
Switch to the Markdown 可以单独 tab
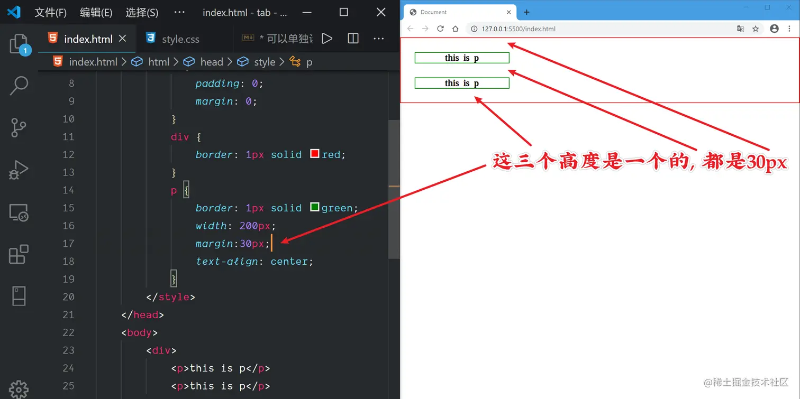pos(278,39)
